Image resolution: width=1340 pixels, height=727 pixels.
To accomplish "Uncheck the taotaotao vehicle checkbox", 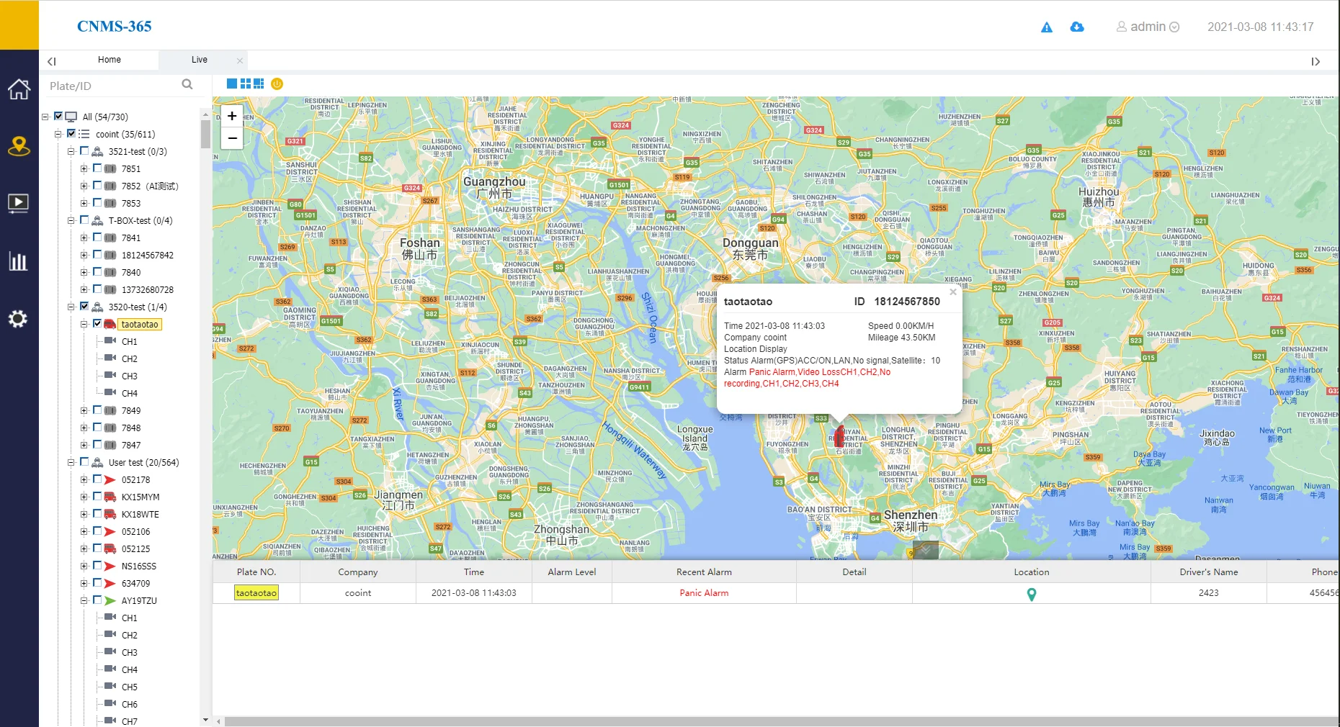I will [97, 323].
